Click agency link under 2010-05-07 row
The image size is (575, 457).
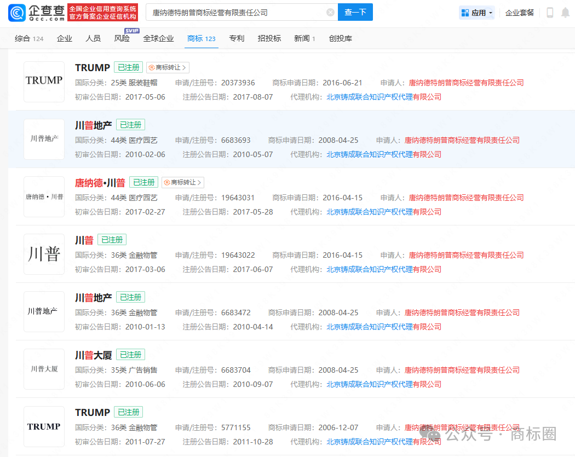click(x=384, y=155)
